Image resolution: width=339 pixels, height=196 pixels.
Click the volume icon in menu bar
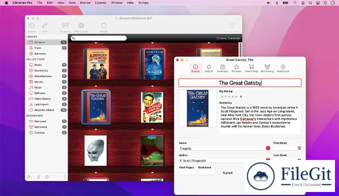pyautogui.click(x=269, y=3)
